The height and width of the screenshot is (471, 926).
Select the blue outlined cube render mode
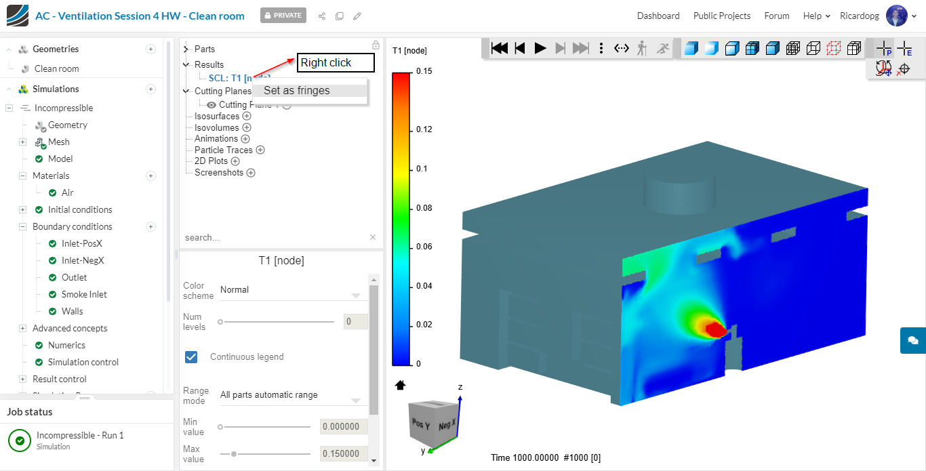pos(732,48)
